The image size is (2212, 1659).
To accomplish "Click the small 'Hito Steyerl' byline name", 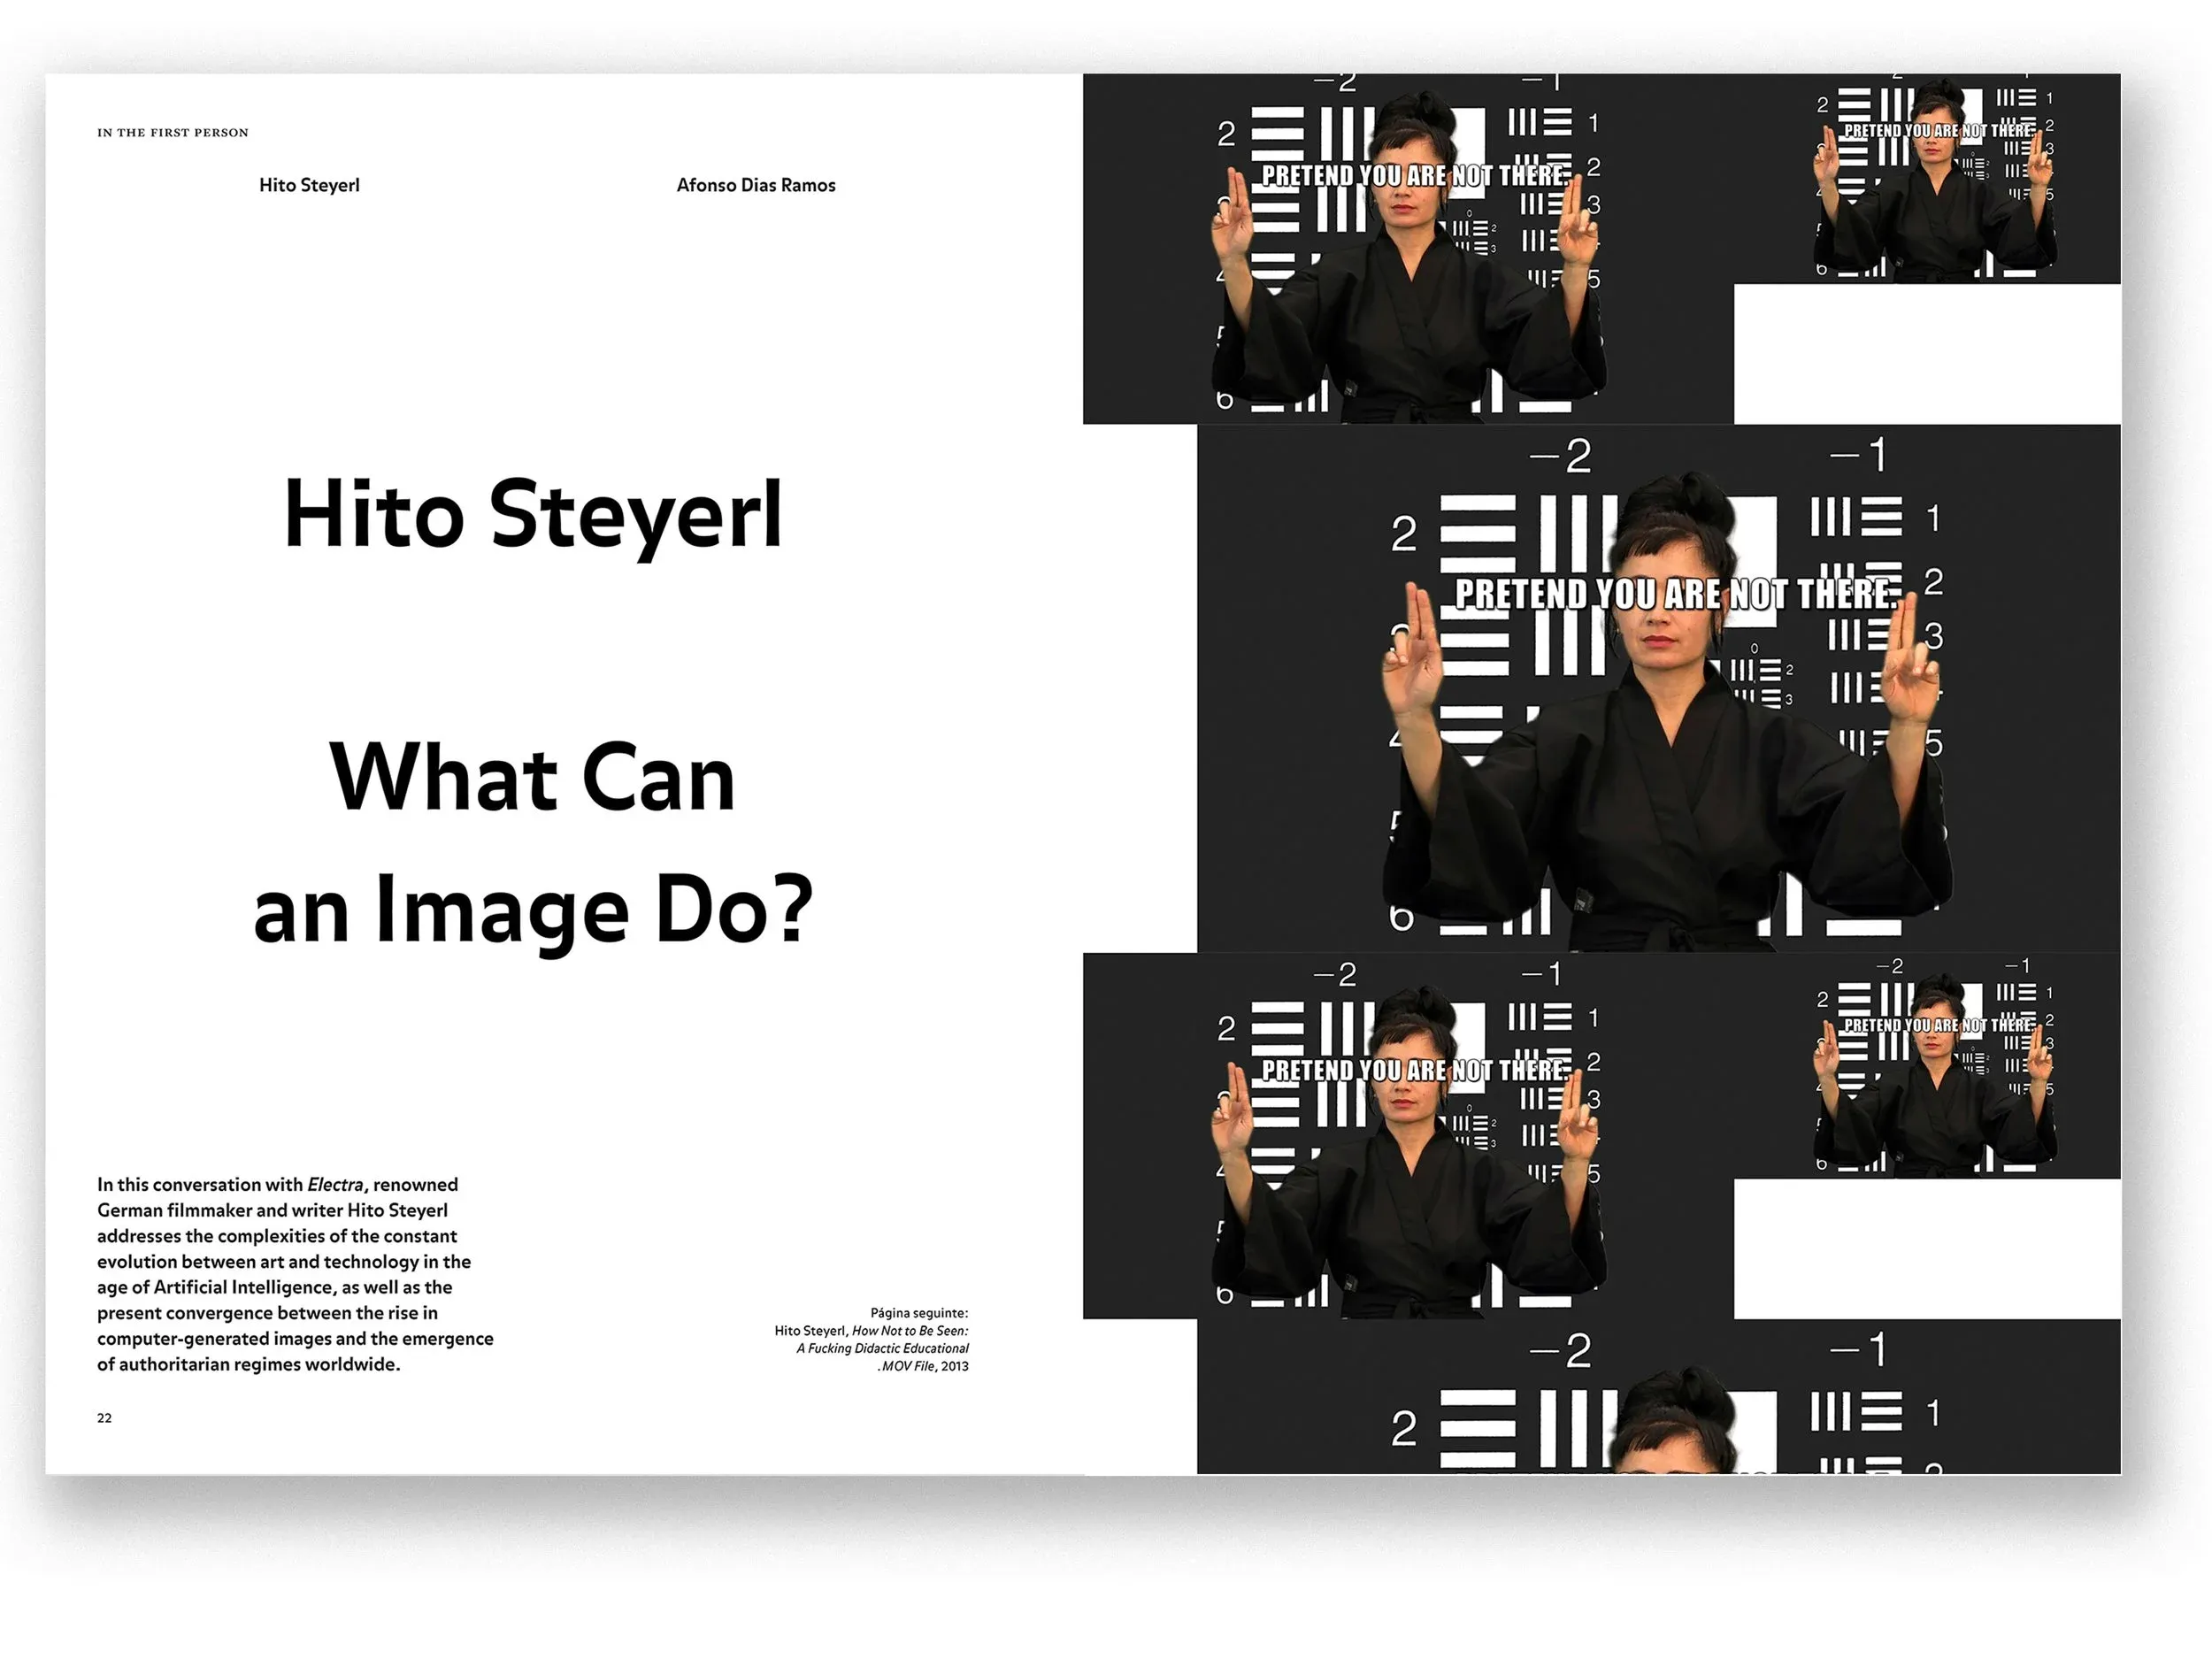I will (309, 185).
